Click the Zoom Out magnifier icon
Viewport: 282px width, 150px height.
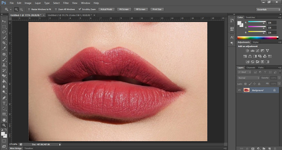(22, 9)
